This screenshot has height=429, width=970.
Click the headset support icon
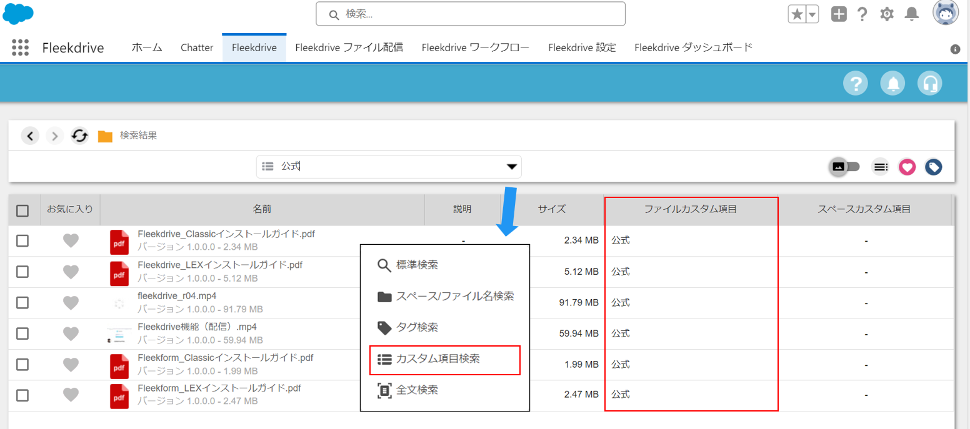coord(929,83)
